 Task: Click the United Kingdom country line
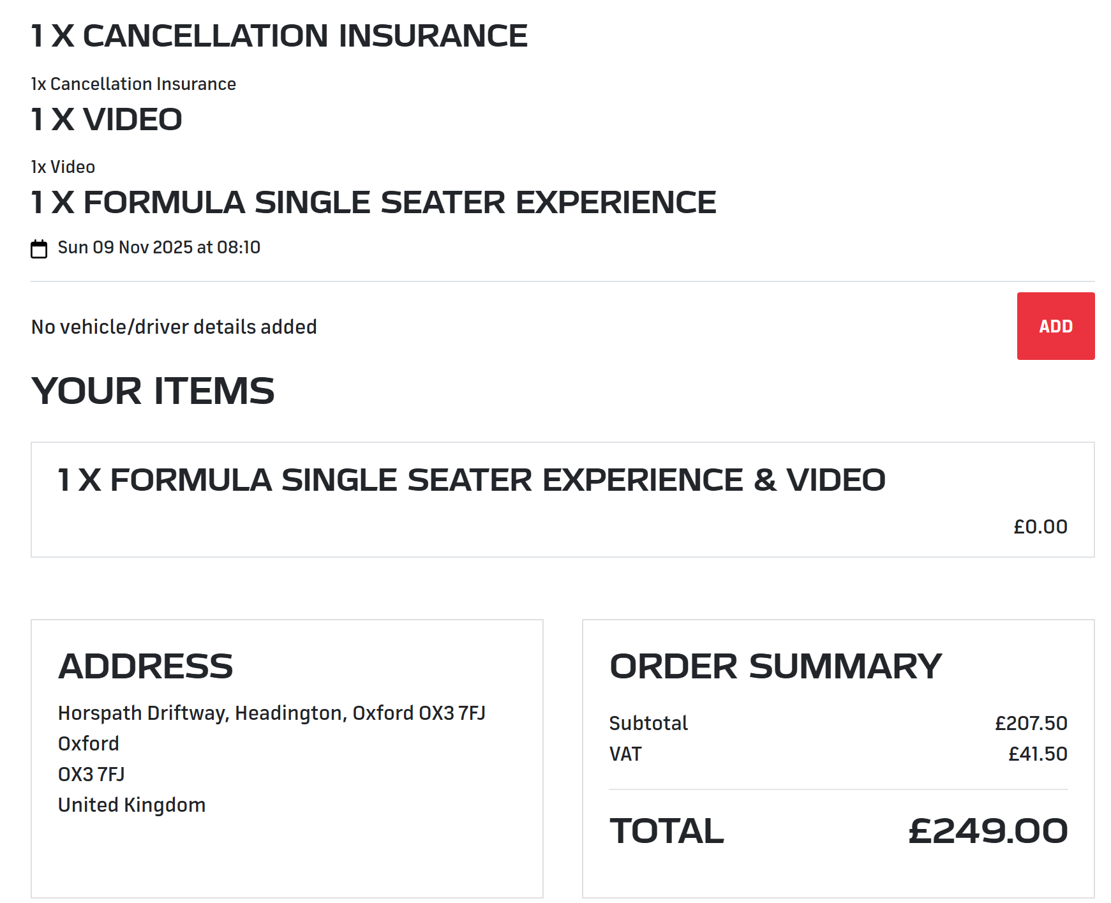[x=131, y=805]
